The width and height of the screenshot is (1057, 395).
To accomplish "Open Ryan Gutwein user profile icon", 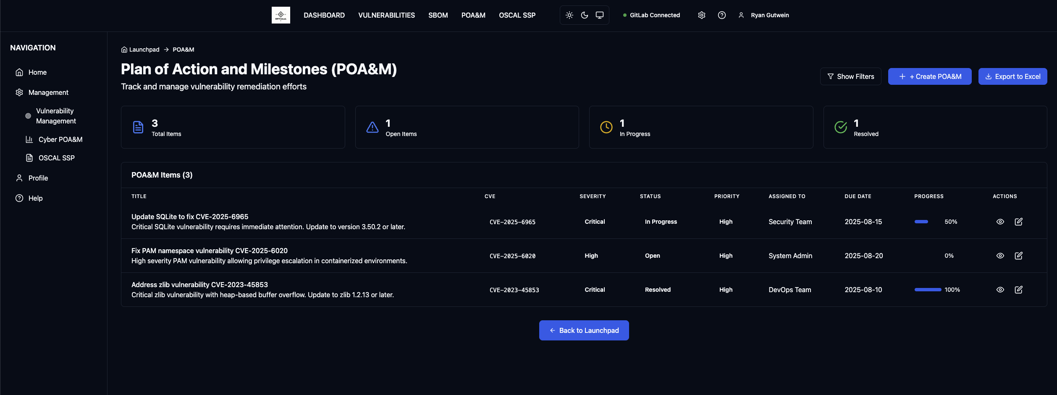I will (x=742, y=15).
